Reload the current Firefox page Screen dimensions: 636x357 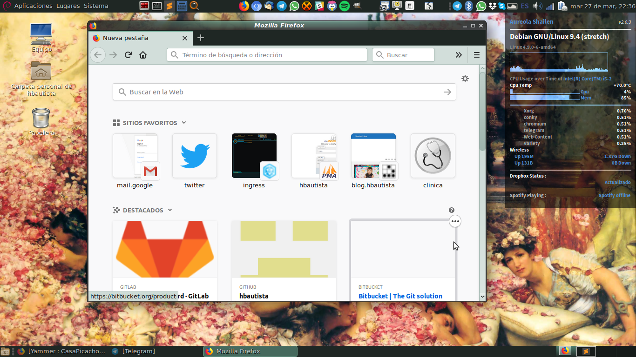128,55
